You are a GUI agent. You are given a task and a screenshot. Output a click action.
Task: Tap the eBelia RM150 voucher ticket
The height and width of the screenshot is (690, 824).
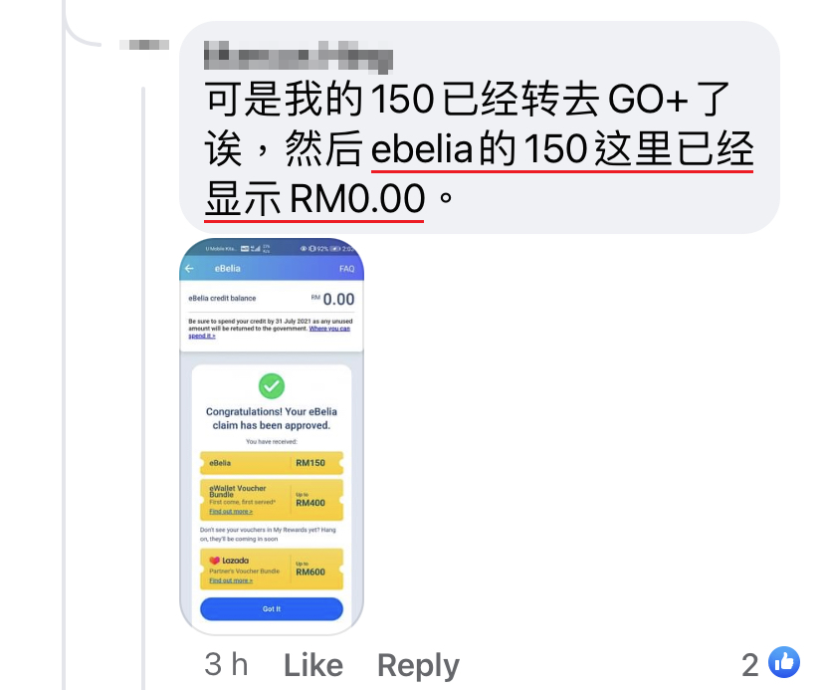(272, 463)
